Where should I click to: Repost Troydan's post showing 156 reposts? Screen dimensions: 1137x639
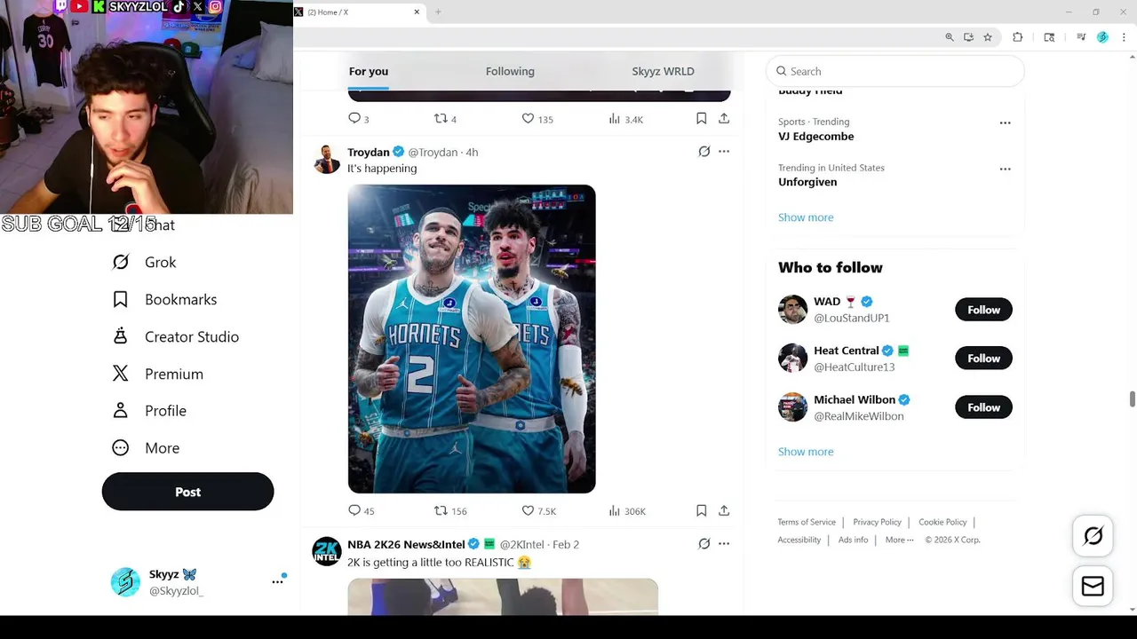(x=450, y=510)
